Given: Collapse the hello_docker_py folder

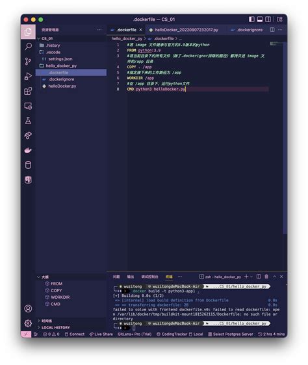Looking at the screenshot, I should click(71, 66).
